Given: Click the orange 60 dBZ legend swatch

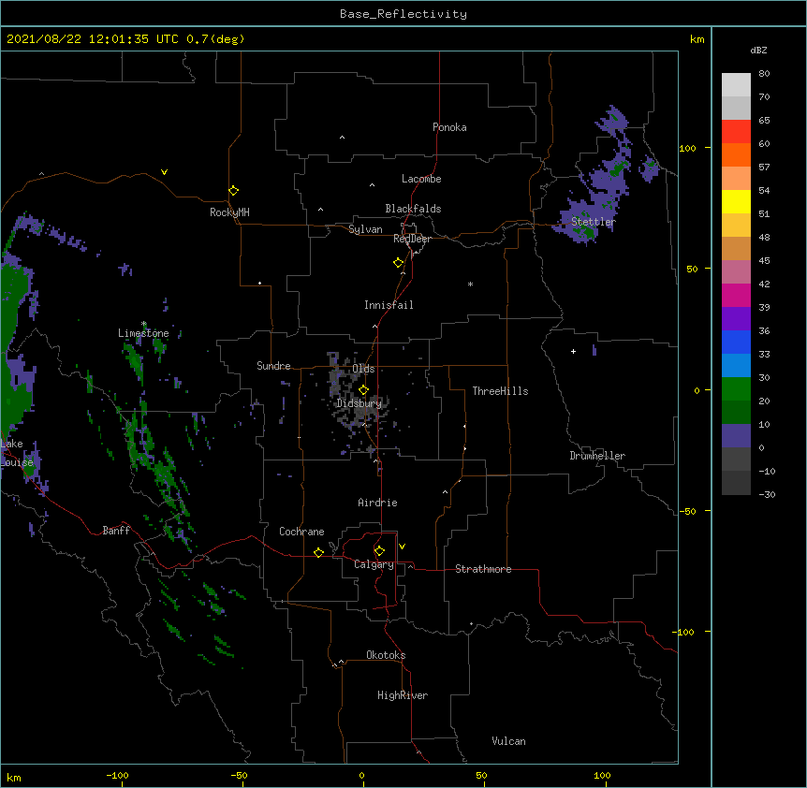Looking at the screenshot, I should pyautogui.click(x=736, y=154).
